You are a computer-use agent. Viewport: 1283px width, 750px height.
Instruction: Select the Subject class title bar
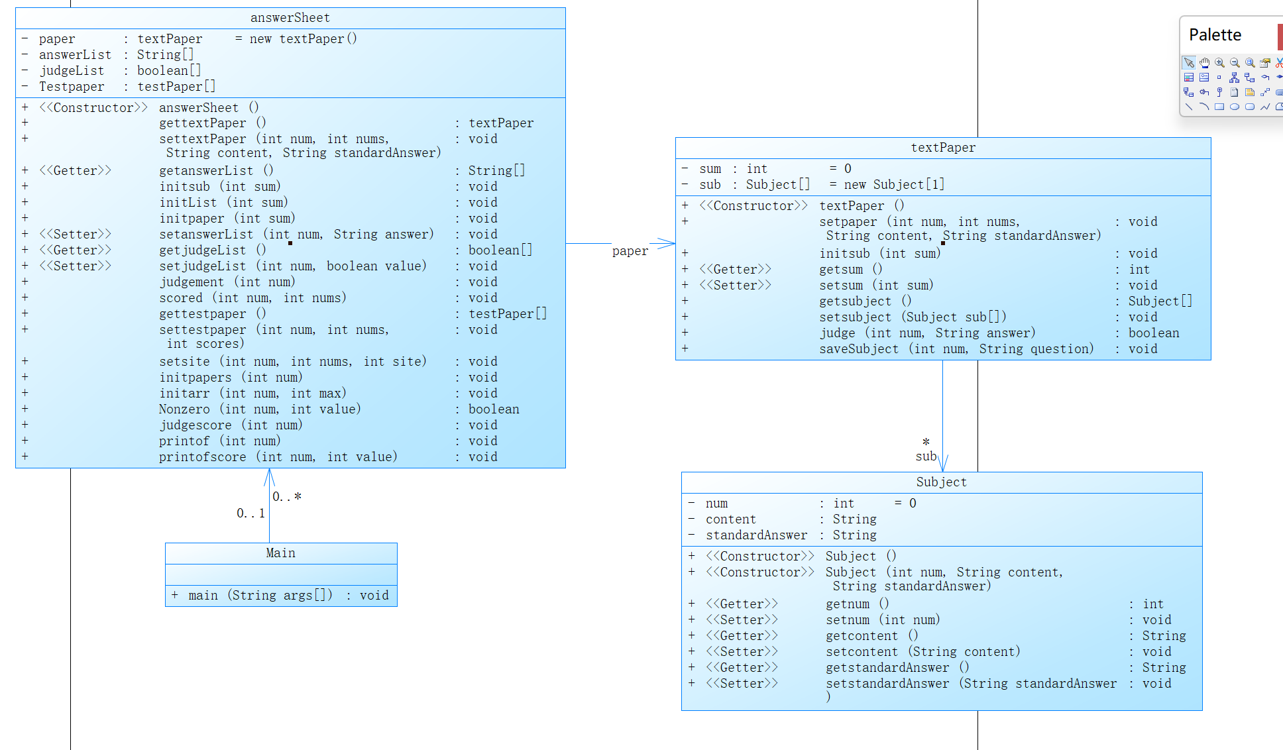942,482
